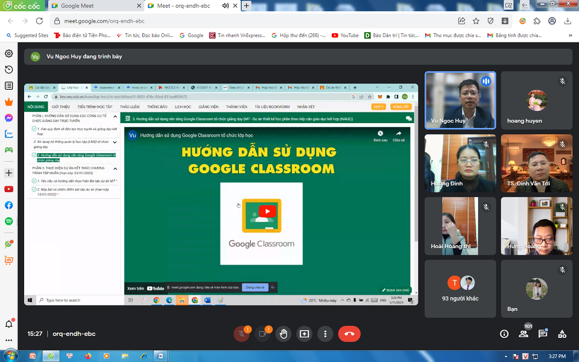579x362 pixels.
Task: Open browsing history in sidebar
Action: [x=9, y=70]
